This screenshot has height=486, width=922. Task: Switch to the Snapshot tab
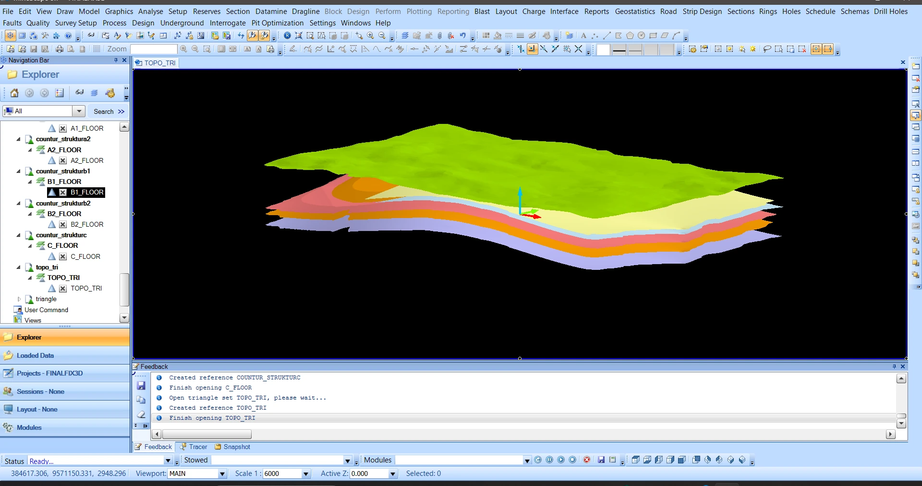tap(232, 447)
